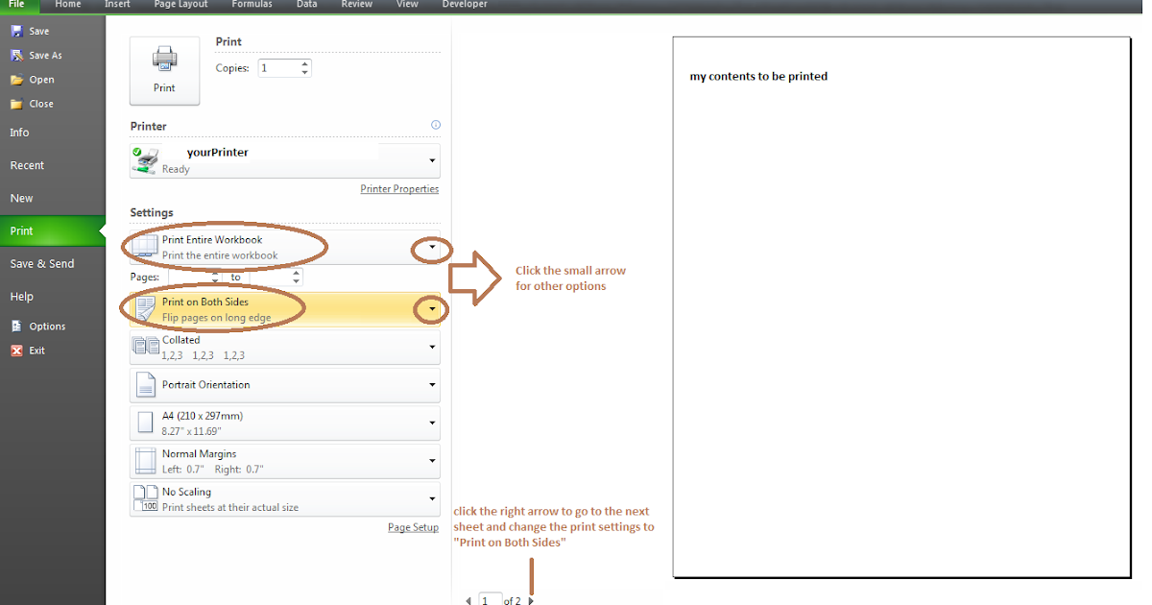Select the Portrait Orientation setting icon
Image resolution: width=1152 pixels, height=605 pixels.
145,384
